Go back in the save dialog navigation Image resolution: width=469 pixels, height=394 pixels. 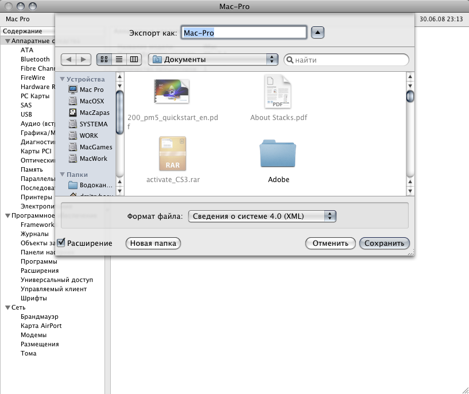pos(68,59)
